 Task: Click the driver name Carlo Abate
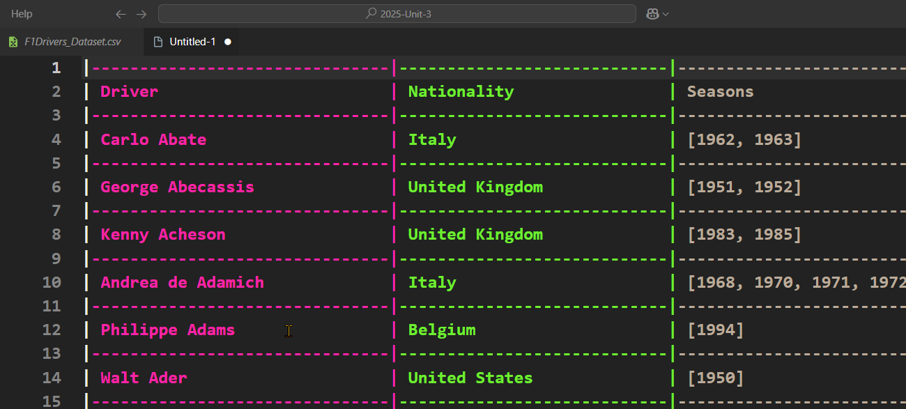[153, 139]
